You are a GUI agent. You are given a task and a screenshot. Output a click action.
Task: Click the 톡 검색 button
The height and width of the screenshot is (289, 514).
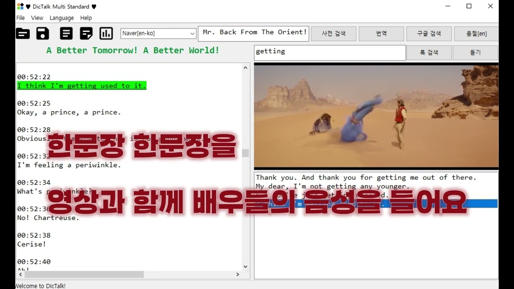[x=429, y=53]
